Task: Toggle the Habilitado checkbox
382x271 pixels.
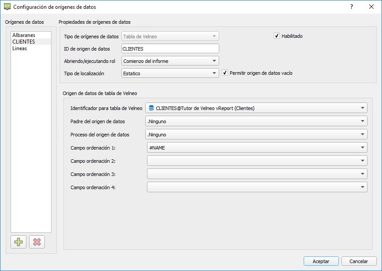Action: click(277, 36)
